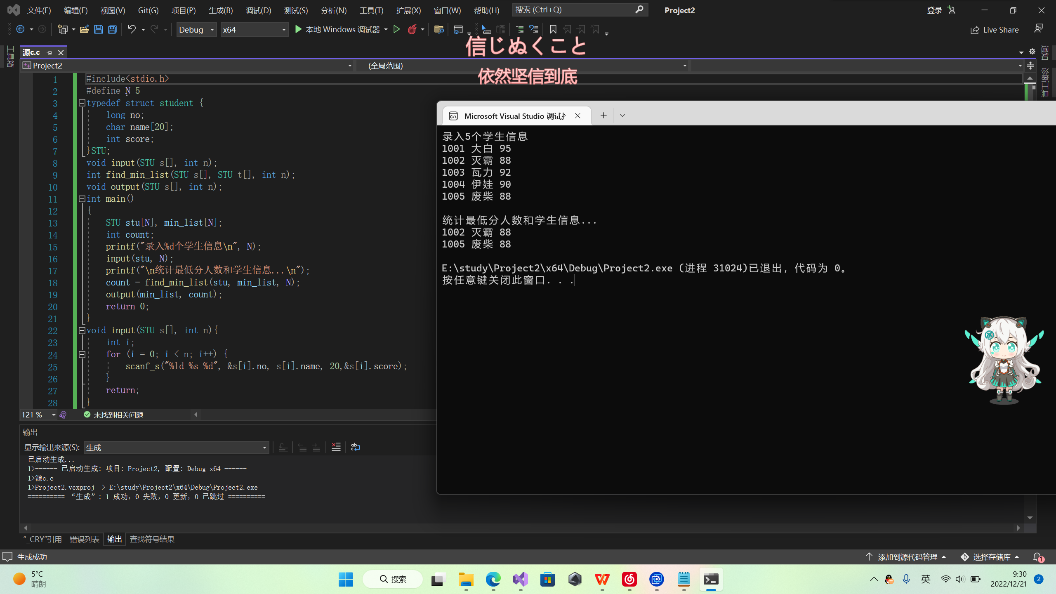The height and width of the screenshot is (594, 1056).
Task: Click 添加到源代码管理 in status bar
Action: [907, 557]
